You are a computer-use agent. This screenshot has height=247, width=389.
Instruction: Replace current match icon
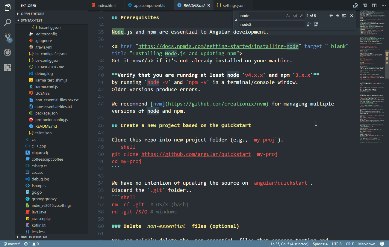(309, 24)
